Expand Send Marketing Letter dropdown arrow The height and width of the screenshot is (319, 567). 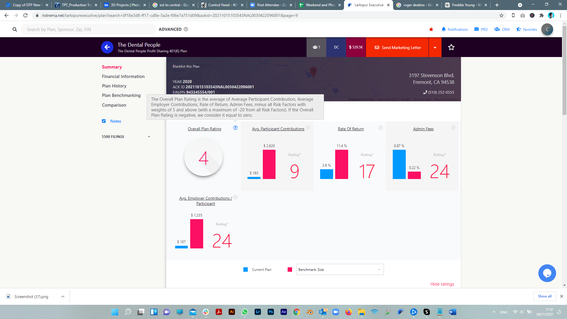tap(435, 48)
